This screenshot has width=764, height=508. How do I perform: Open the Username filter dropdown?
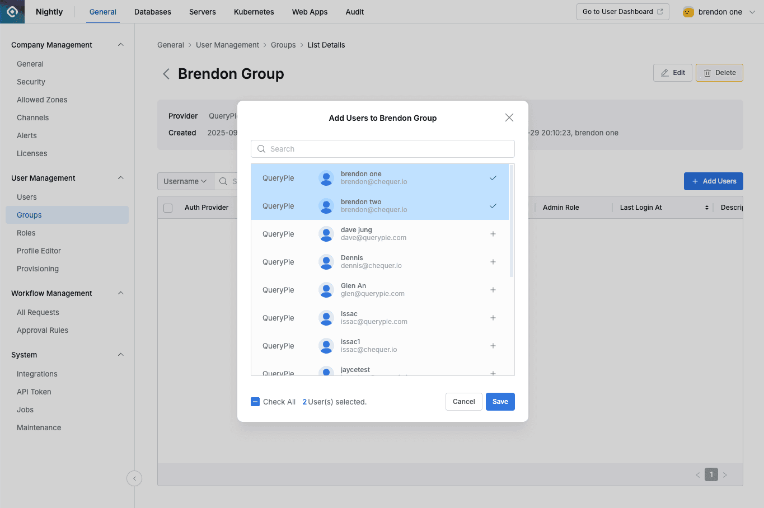pos(185,181)
